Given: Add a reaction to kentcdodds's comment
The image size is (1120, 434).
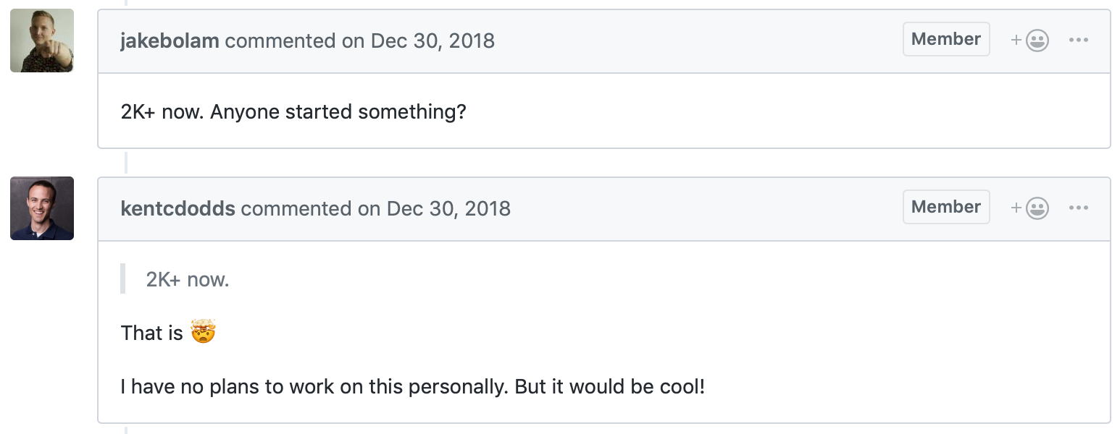Looking at the screenshot, I should click(1030, 208).
